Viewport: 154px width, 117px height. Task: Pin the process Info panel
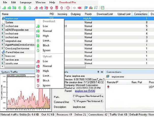pyautogui.click(x=98, y=72)
